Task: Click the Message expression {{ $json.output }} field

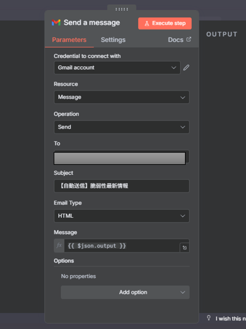Action: point(121,246)
